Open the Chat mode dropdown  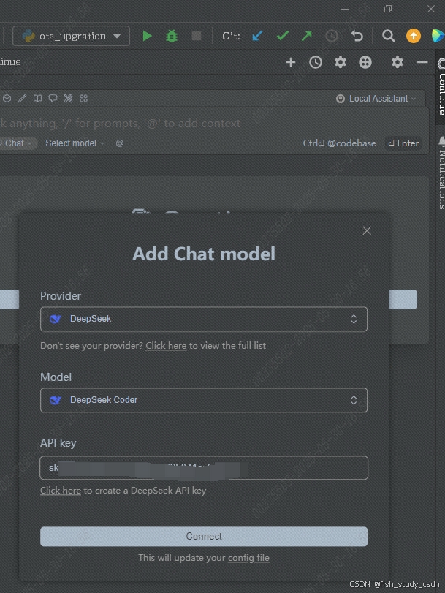click(17, 143)
